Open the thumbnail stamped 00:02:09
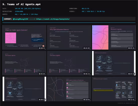The image size is (138, 106). click(x=69, y=37)
